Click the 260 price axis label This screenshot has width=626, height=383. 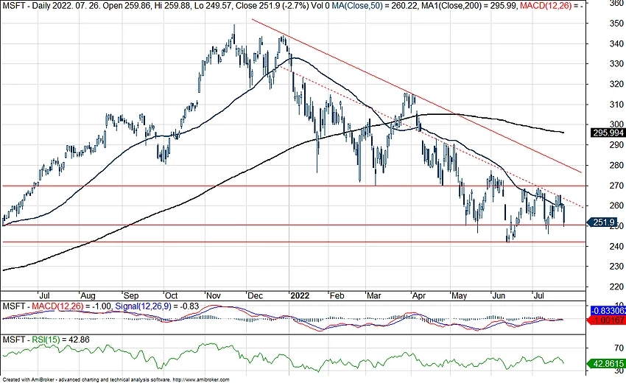[x=616, y=205]
